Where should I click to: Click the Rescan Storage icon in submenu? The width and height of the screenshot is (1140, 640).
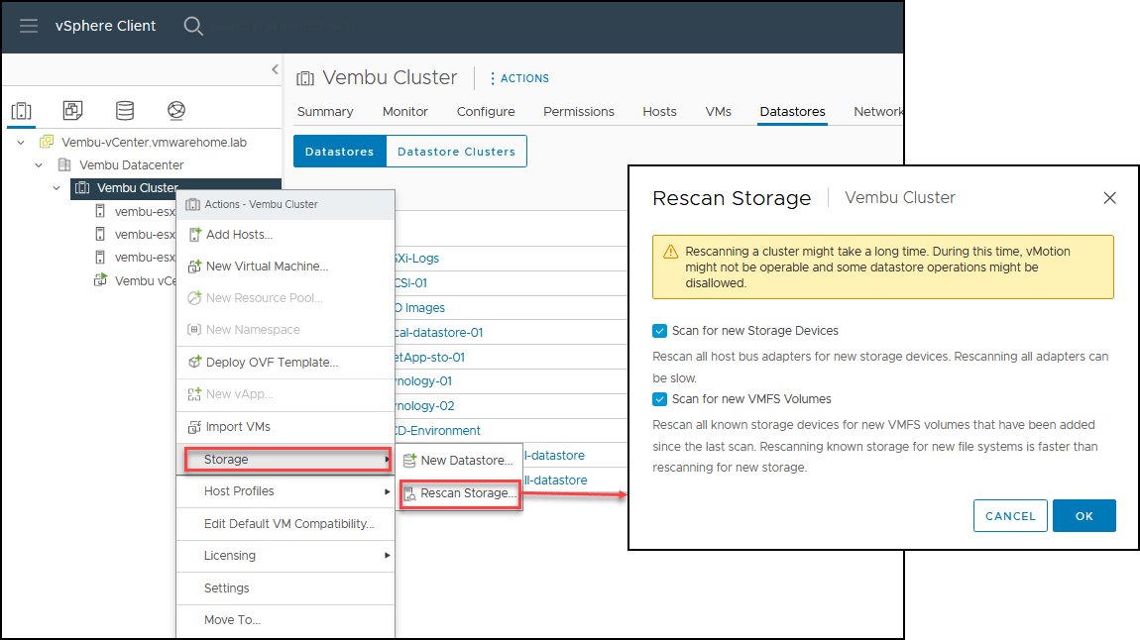(x=410, y=493)
